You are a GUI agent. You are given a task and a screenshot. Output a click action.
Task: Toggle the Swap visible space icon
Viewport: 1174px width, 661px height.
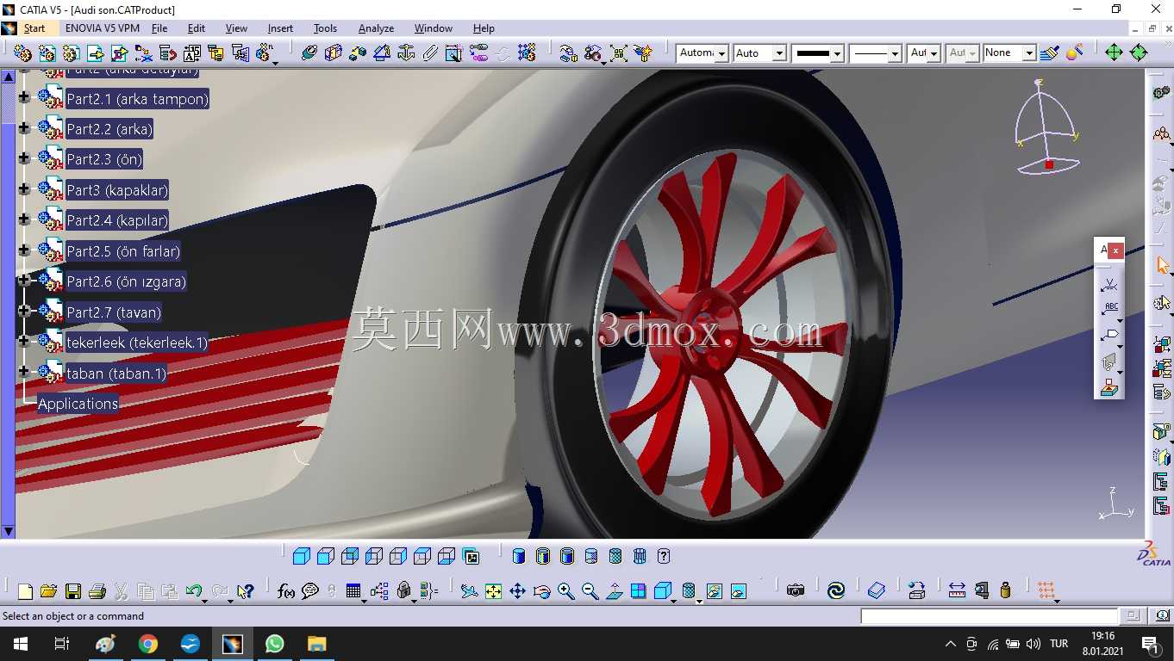pos(739,591)
